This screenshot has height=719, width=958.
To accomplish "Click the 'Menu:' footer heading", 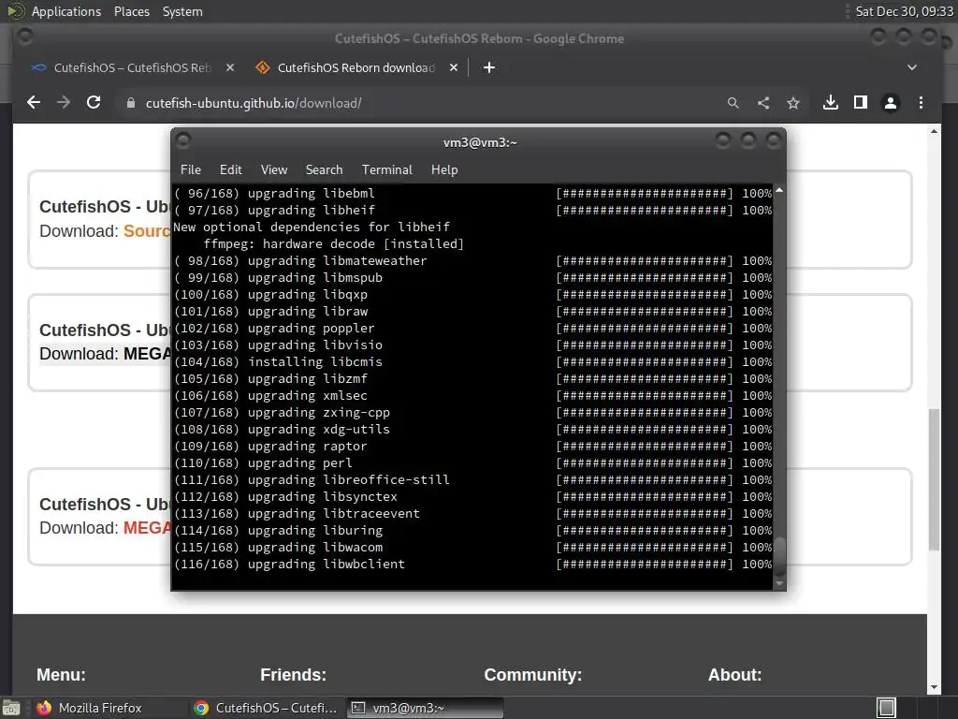I will [61, 674].
